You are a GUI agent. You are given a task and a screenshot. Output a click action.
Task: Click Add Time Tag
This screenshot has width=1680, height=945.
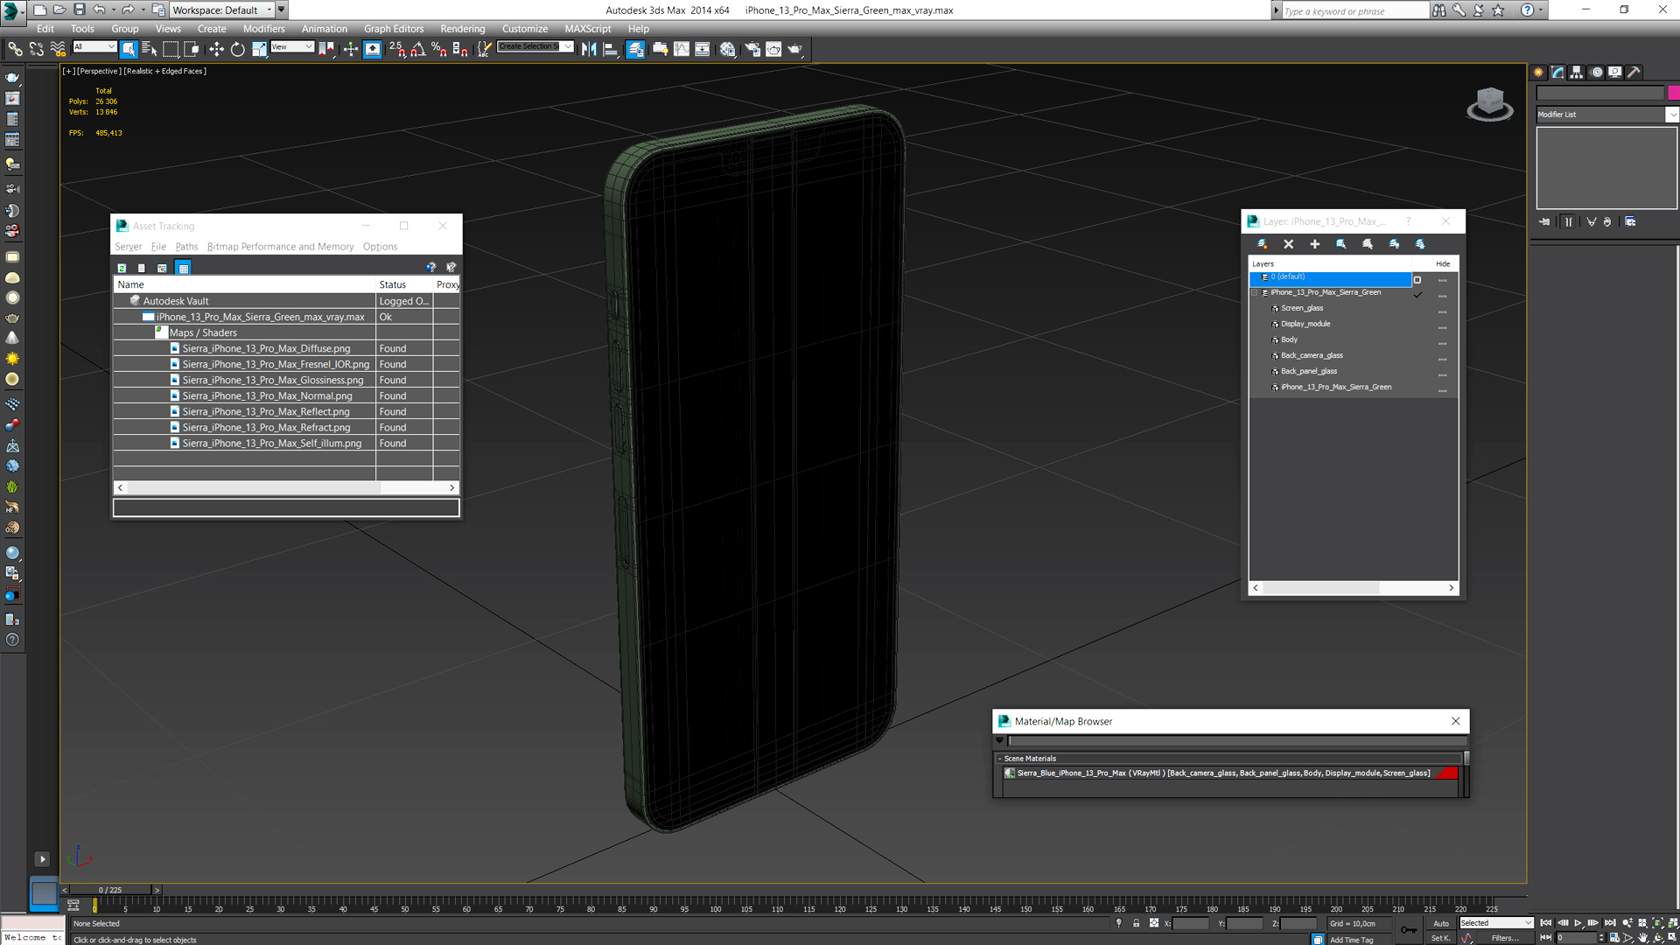click(1351, 940)
